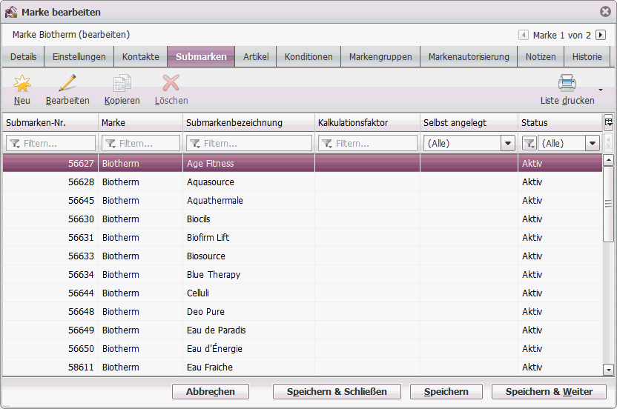The image size is (617, 409).
Task: Sort by Selbst angelegt column header
Action: tap(469, 123)
